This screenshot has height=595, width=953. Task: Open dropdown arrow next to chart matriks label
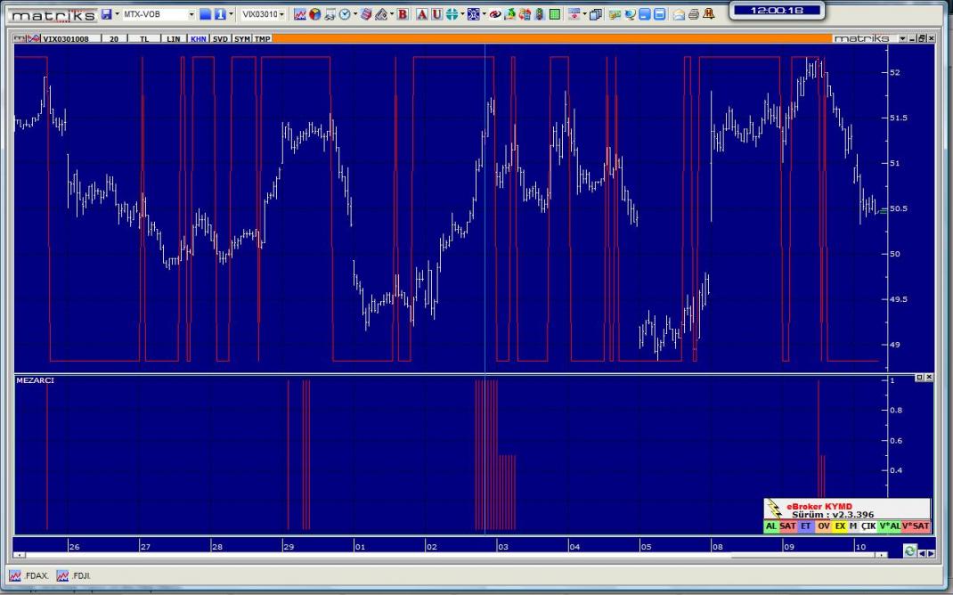[902, 39]
